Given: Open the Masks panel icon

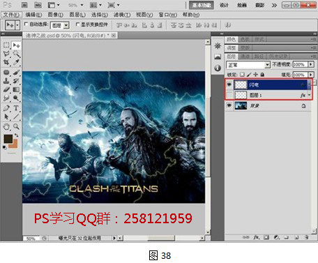Looking at the screenshot, I should pyautogui.click(x=218, y=57).
